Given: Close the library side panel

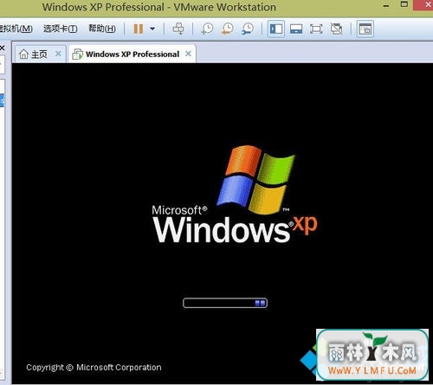Looking at the screenshot, I should [x=3, y=48].
